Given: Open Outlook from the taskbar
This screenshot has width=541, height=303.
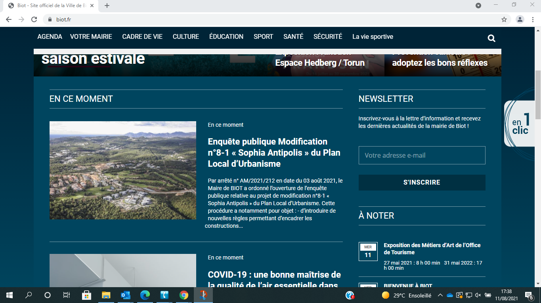Looking at the screenshot, I should coord(126,295).
